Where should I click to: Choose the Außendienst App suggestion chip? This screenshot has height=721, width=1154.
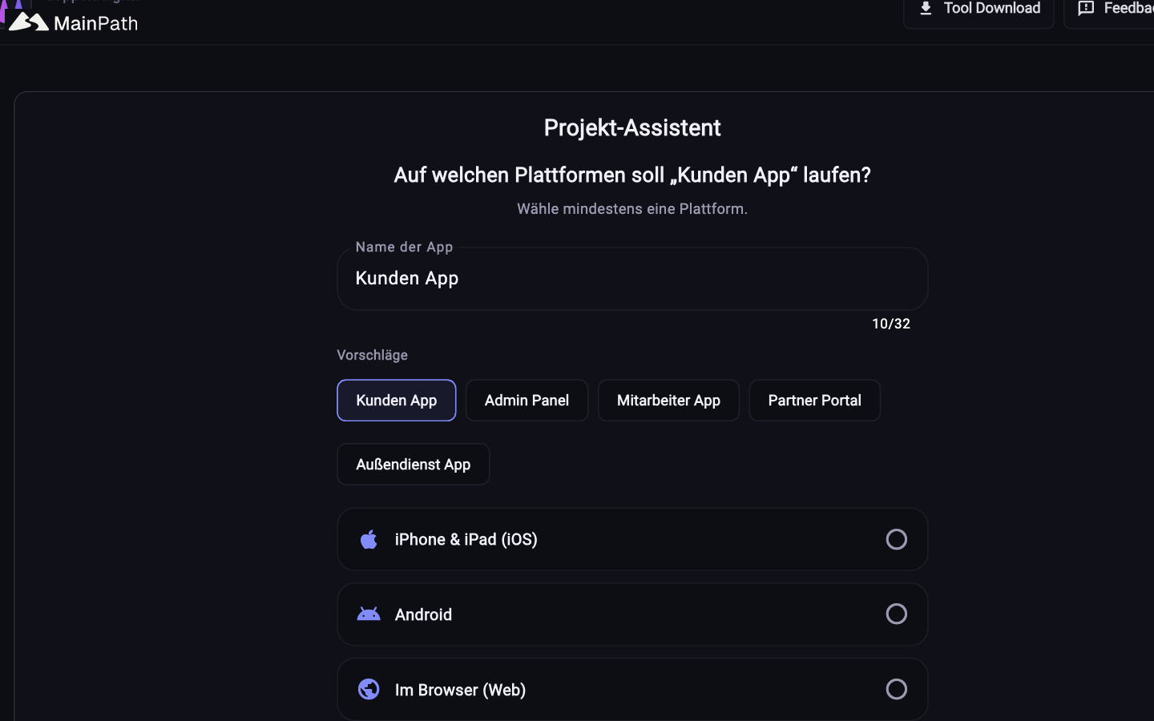(x=414, y=465)
